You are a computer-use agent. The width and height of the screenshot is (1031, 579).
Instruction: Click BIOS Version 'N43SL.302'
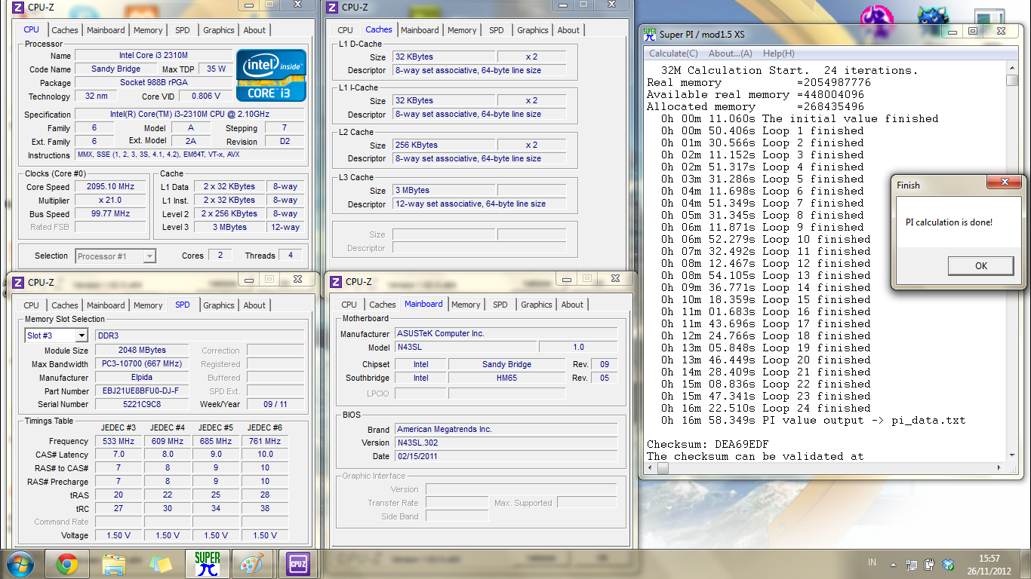point(505,443)
